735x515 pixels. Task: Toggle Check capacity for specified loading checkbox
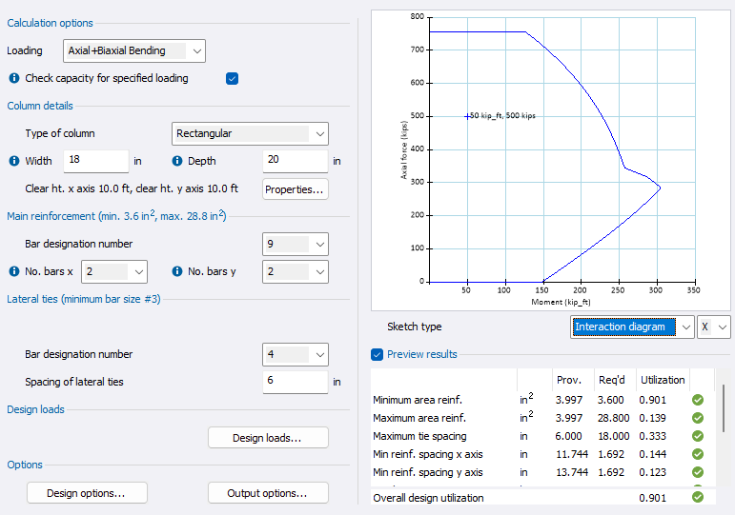[x=232, y=78]
